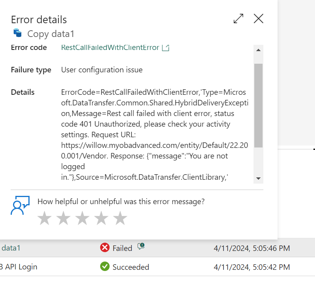The width and height of the screenshot is (315, 282).
Task: Click the 'Details' label
Action: point(23,92)
